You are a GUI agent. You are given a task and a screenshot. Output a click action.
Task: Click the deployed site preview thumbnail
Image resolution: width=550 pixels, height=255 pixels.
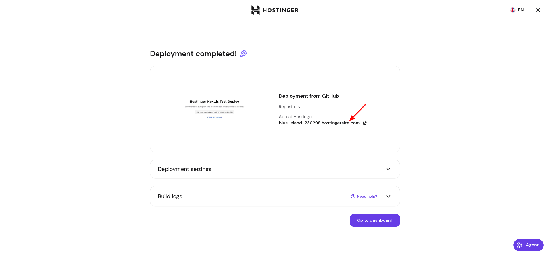point(214,109)
